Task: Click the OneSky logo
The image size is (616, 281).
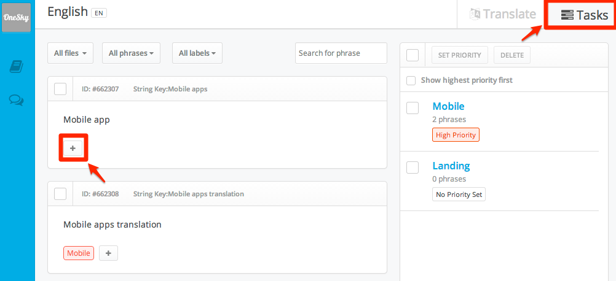Action: [16, 18]
